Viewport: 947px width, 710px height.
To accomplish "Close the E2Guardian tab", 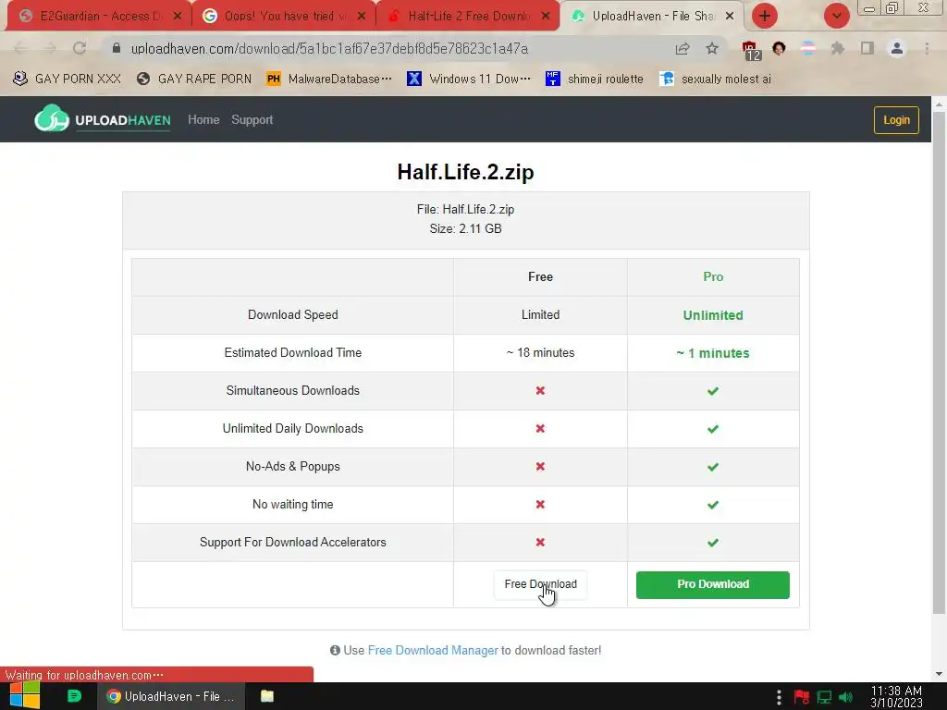I will 178,17.
